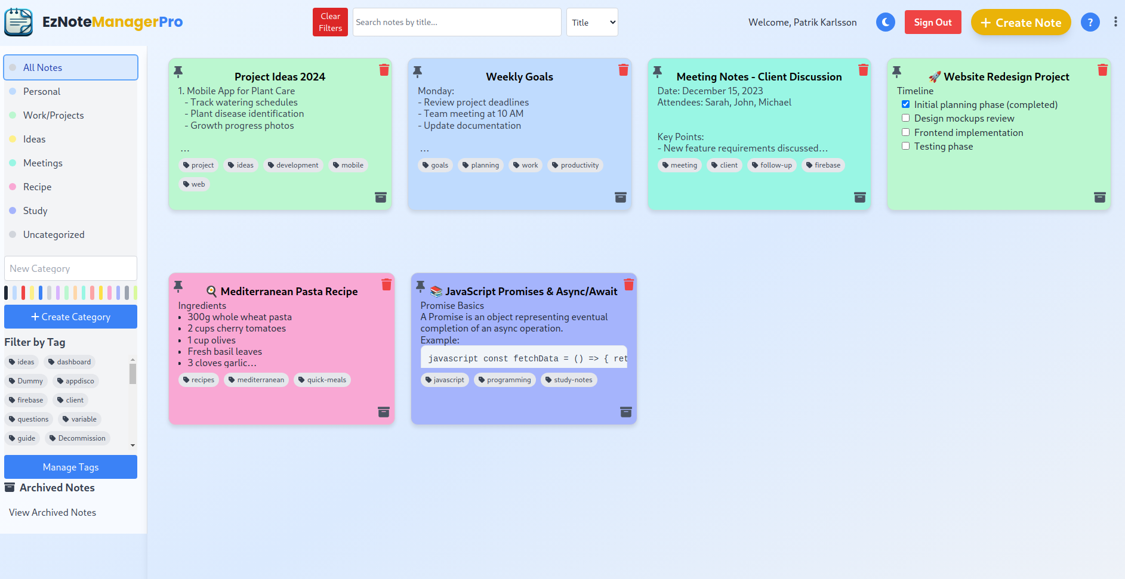Check Frontend implementation task

click(905, 132)
